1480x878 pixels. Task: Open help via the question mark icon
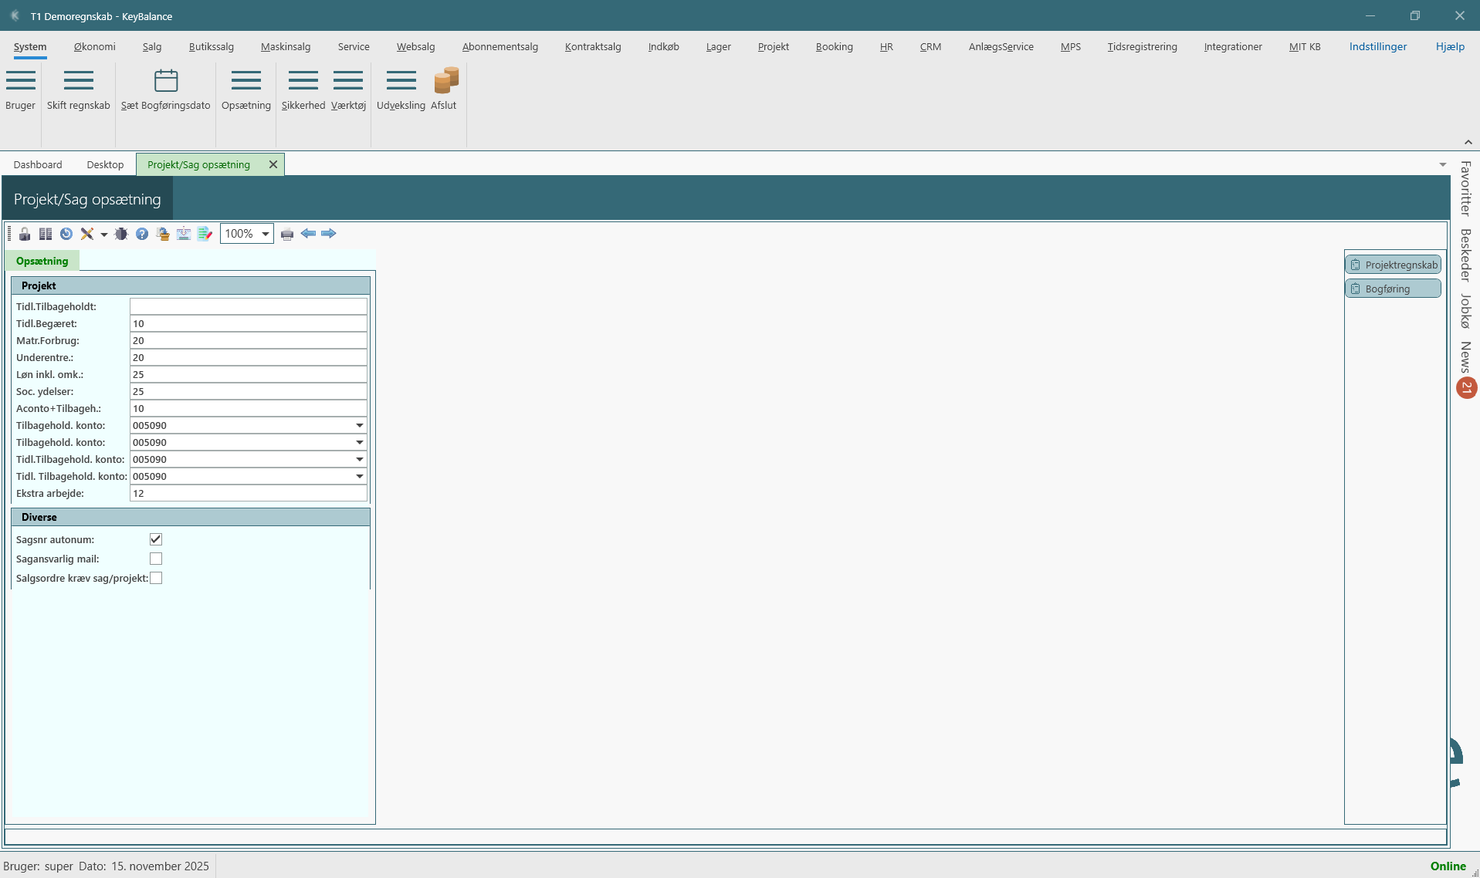point(142,234)
